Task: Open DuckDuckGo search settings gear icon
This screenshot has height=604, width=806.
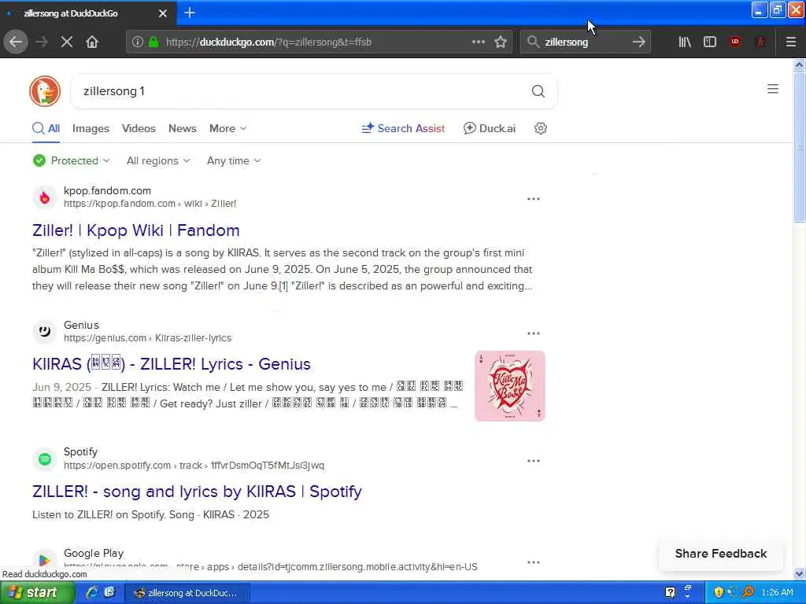Action: [x=540, y=128]
